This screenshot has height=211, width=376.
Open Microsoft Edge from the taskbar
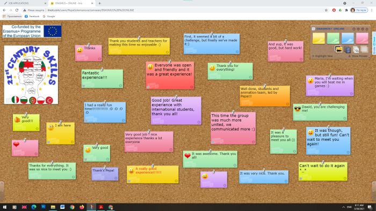coord(33,207)
